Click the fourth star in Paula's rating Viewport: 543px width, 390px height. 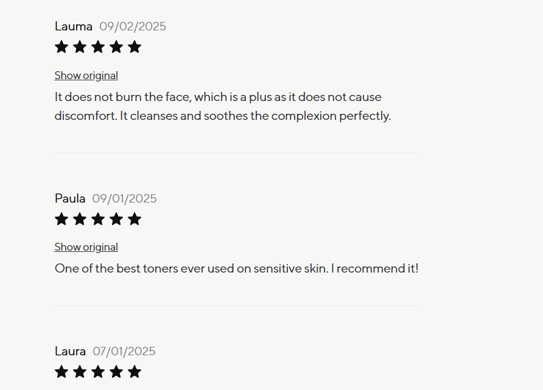pos(116,219)
